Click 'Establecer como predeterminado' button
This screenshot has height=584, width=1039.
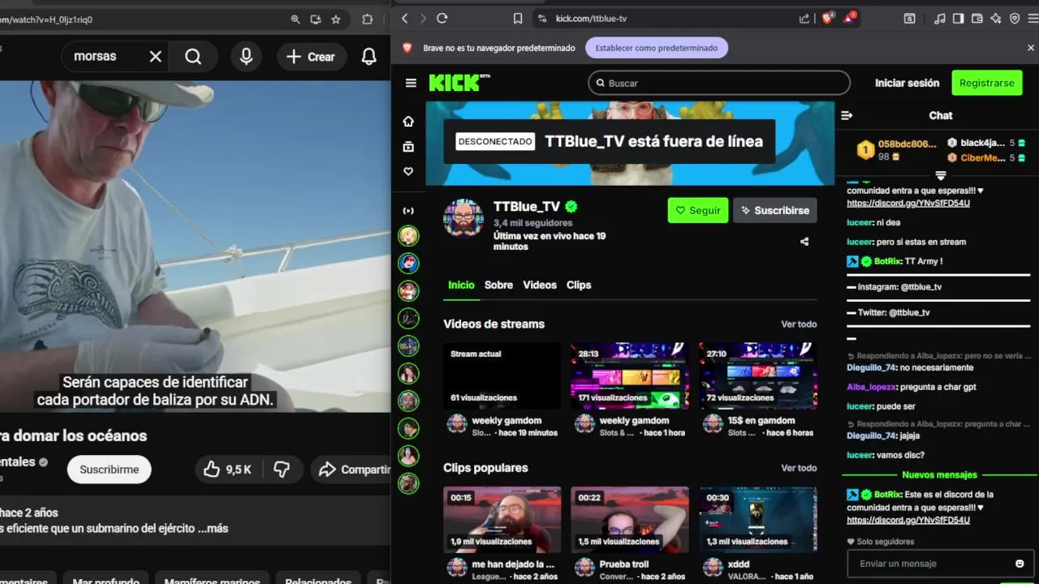(x=657, y=48)
